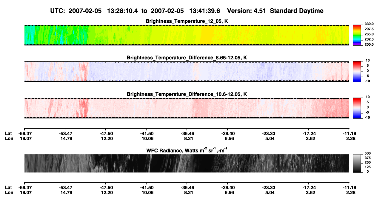Click the 10 label on the 10.6-12.05 color bar

368,97
